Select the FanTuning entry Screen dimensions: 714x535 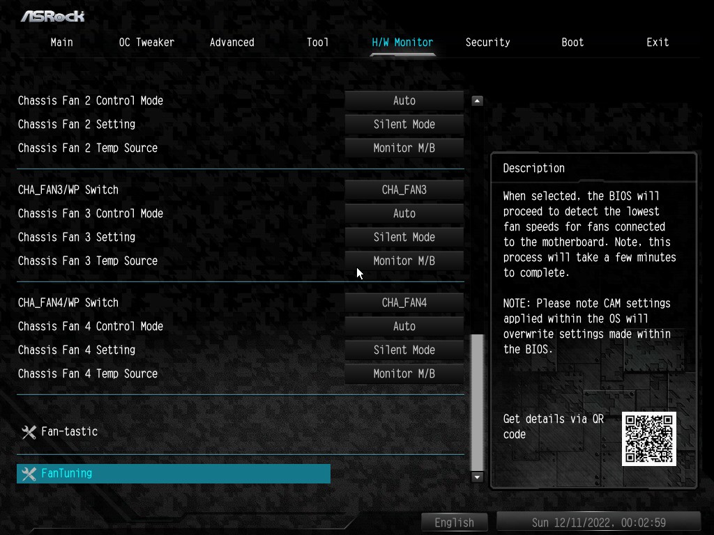click(x=173, y=474)
